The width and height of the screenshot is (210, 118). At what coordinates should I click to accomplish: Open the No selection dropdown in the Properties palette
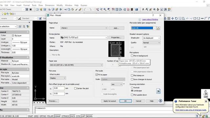coord(8,27)
